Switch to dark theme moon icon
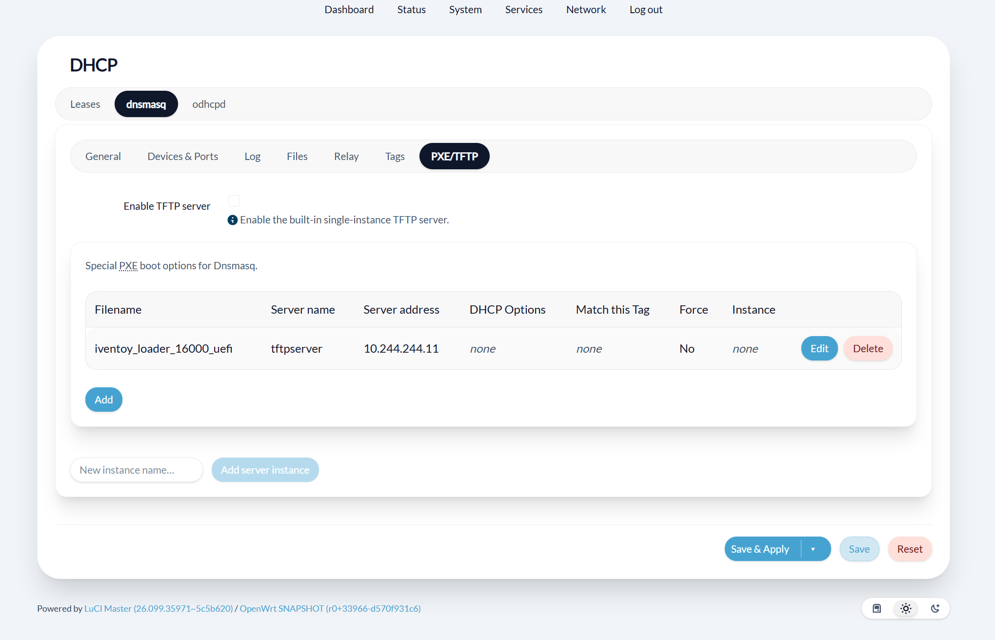 pyautogui.click(x=935, y=608)
